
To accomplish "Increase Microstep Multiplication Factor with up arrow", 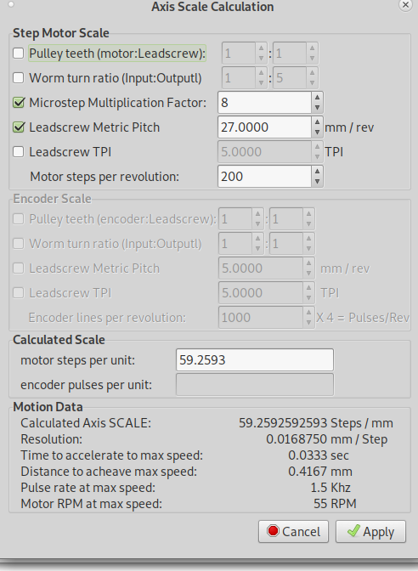I will click(317, 97).
